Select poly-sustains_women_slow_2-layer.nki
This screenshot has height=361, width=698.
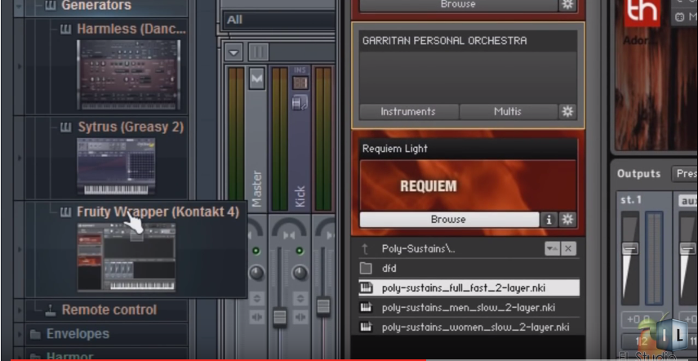pos(469,328)
